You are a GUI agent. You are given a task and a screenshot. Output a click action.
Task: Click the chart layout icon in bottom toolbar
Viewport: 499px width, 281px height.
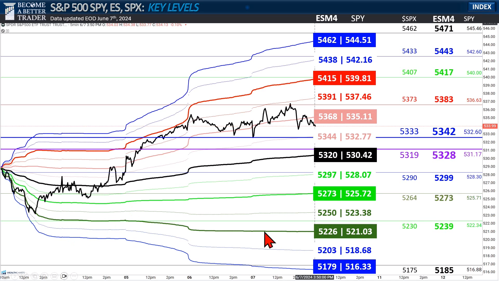click(35, 276)
